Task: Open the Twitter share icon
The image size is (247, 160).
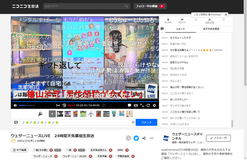Action: point(136,138)
